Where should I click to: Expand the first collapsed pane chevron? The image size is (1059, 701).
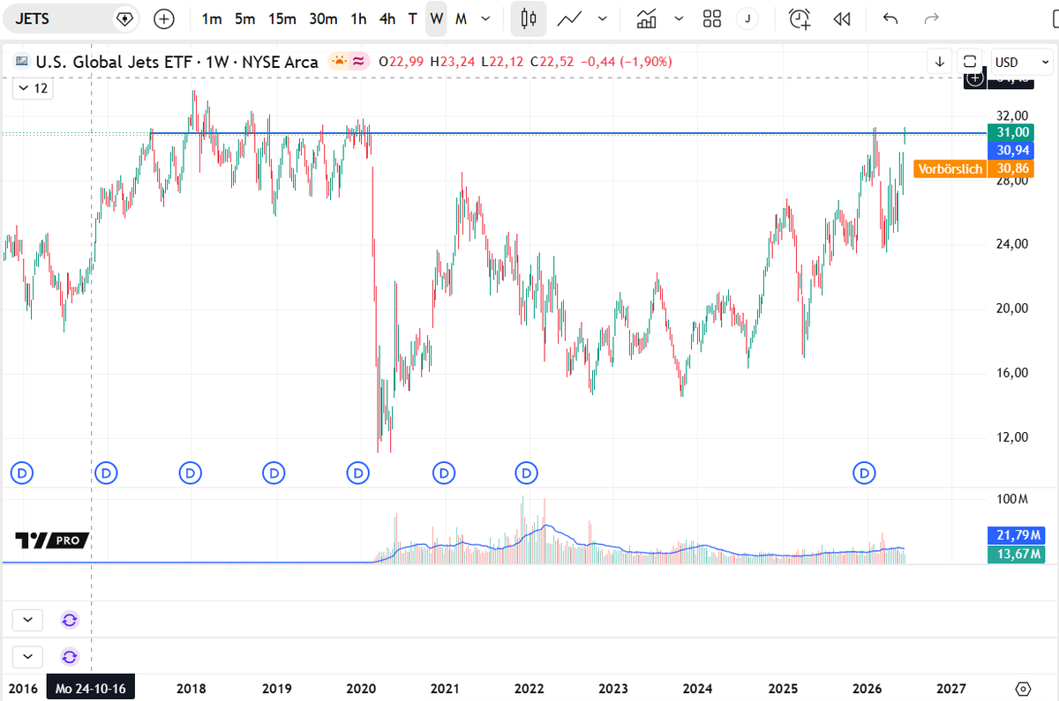27,620
